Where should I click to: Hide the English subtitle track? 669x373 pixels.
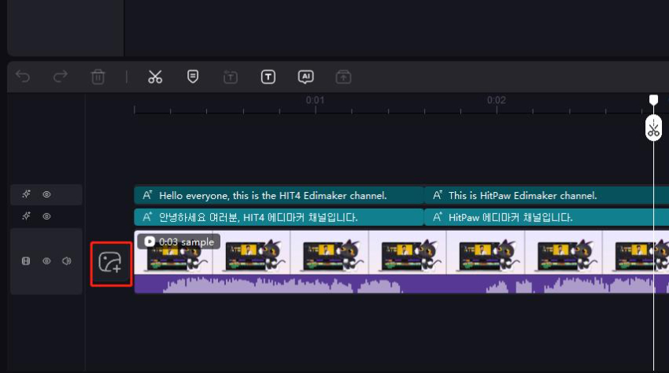pyautogui.click(x=46, y=194)
